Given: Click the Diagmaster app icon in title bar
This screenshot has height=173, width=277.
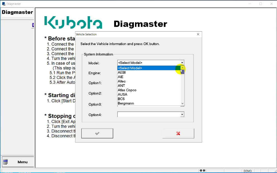Looking at the screenshot, I should point(3,4).
